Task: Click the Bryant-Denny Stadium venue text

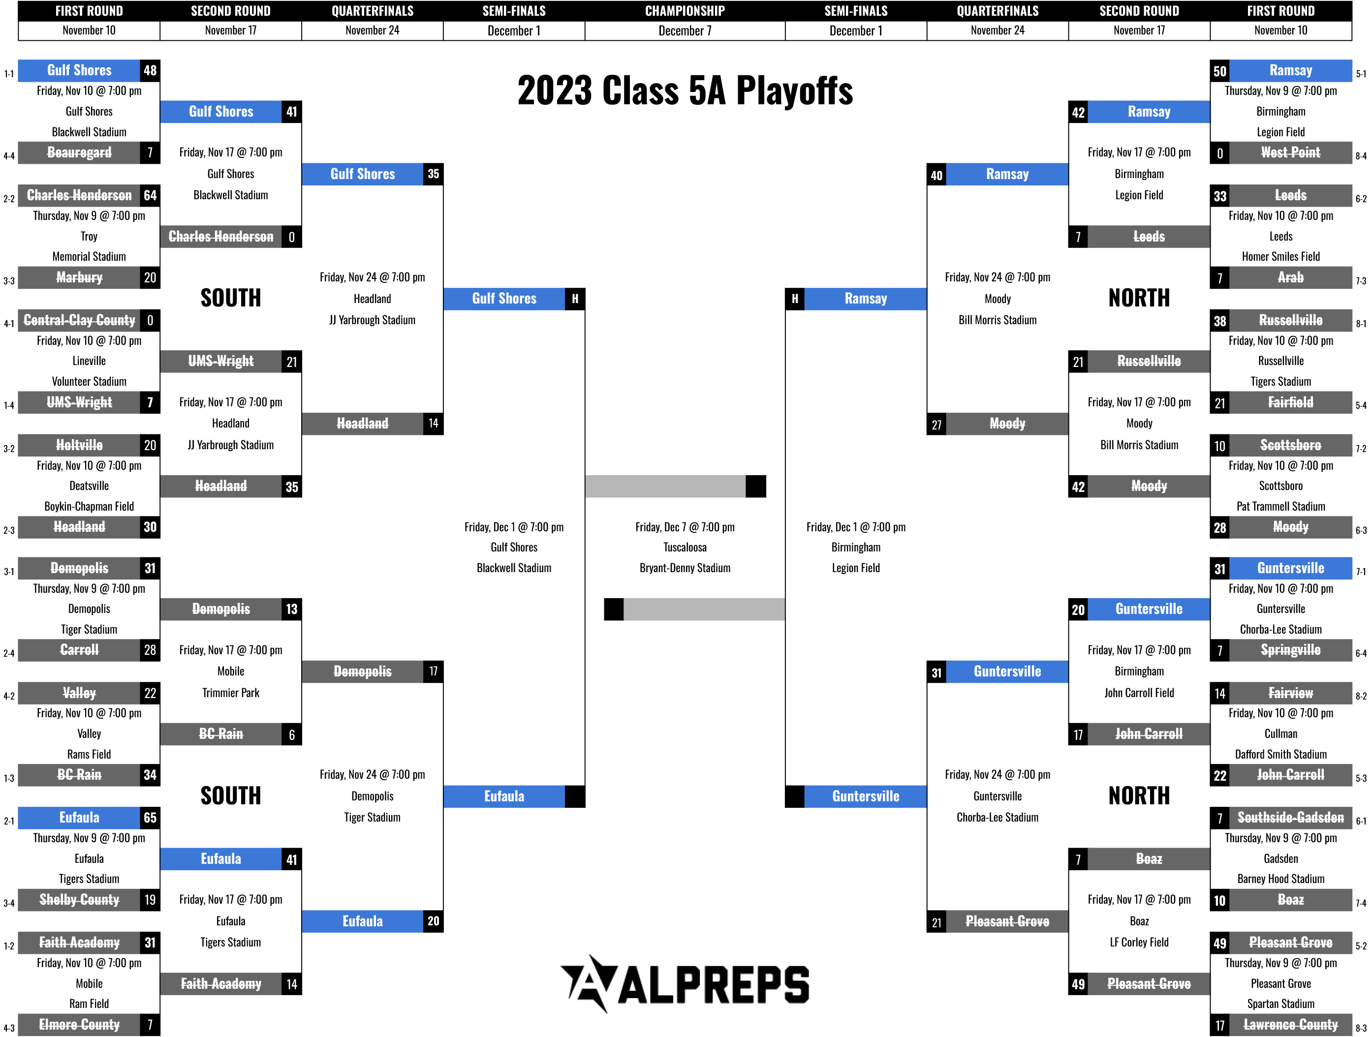Action: [x=685, y=568]
